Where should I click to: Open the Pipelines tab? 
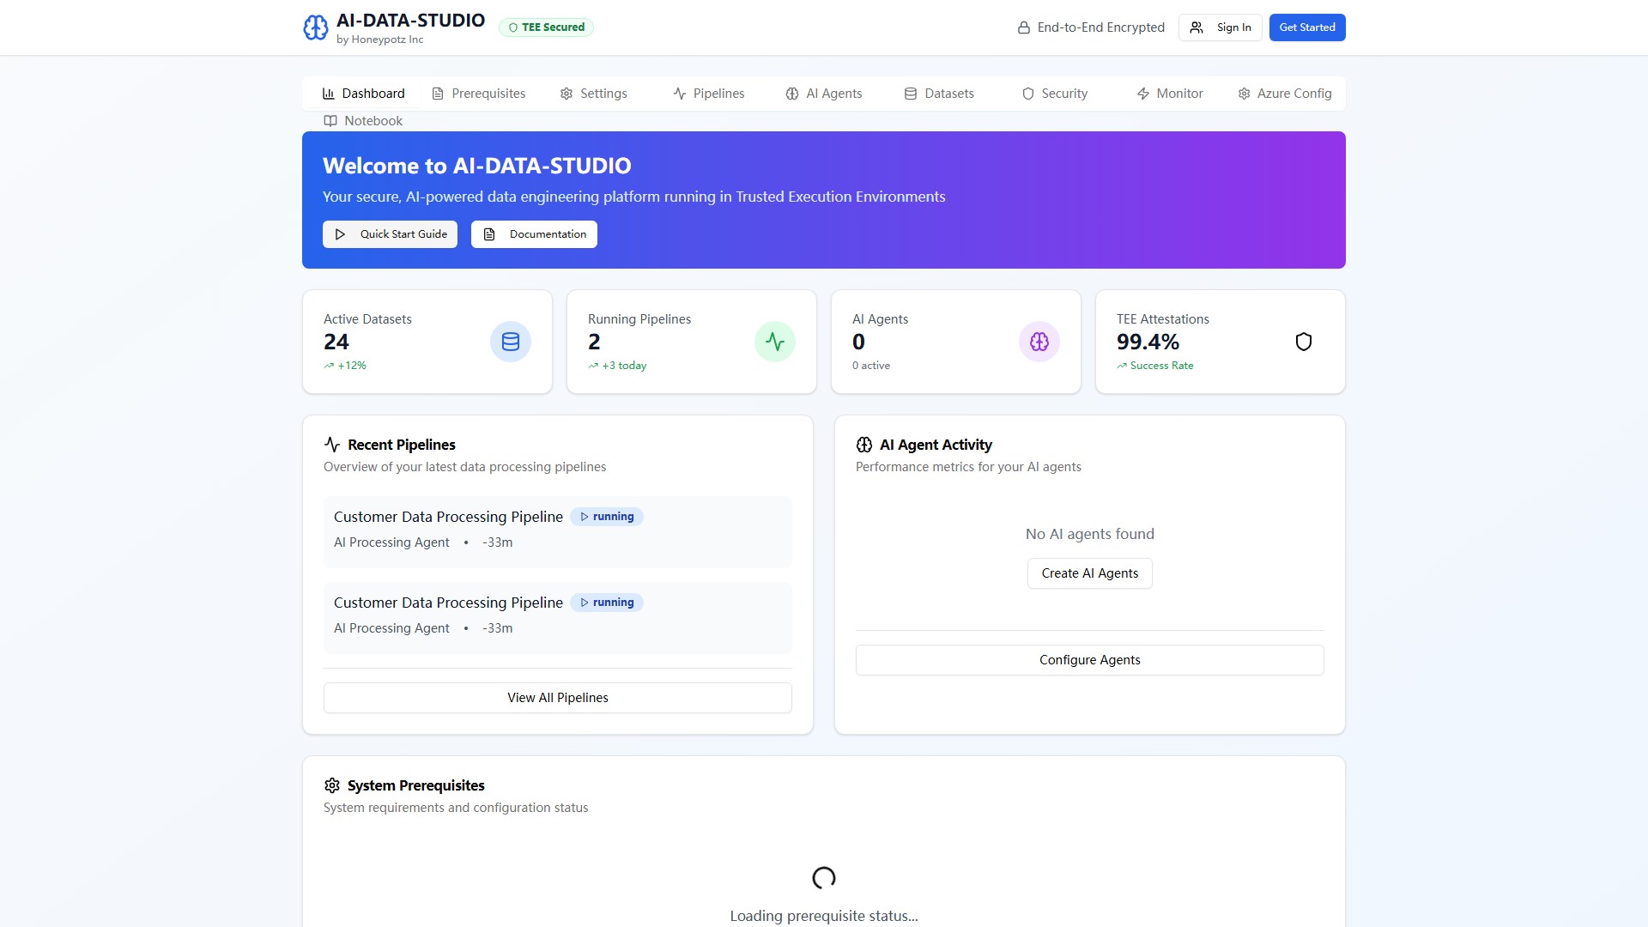(709, 94)
